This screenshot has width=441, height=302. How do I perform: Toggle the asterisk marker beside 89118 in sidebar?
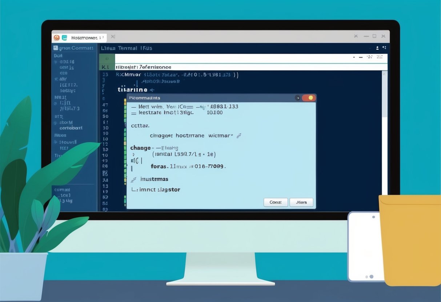(55, 62)
